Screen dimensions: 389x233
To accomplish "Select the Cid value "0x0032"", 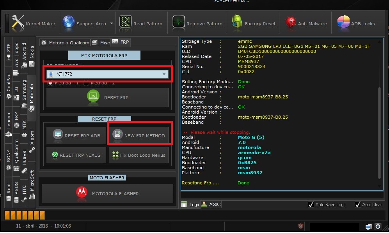I will point(246,72).
